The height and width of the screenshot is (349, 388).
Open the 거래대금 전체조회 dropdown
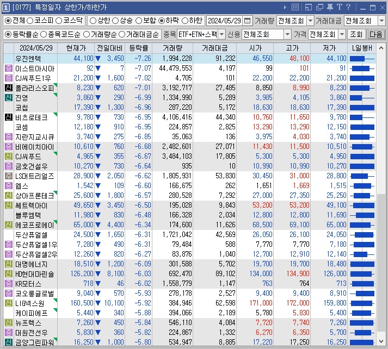[x=381, y=21]
